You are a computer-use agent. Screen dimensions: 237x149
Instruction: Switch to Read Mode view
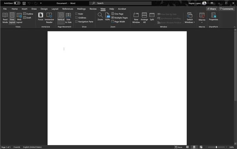point(5,18)
